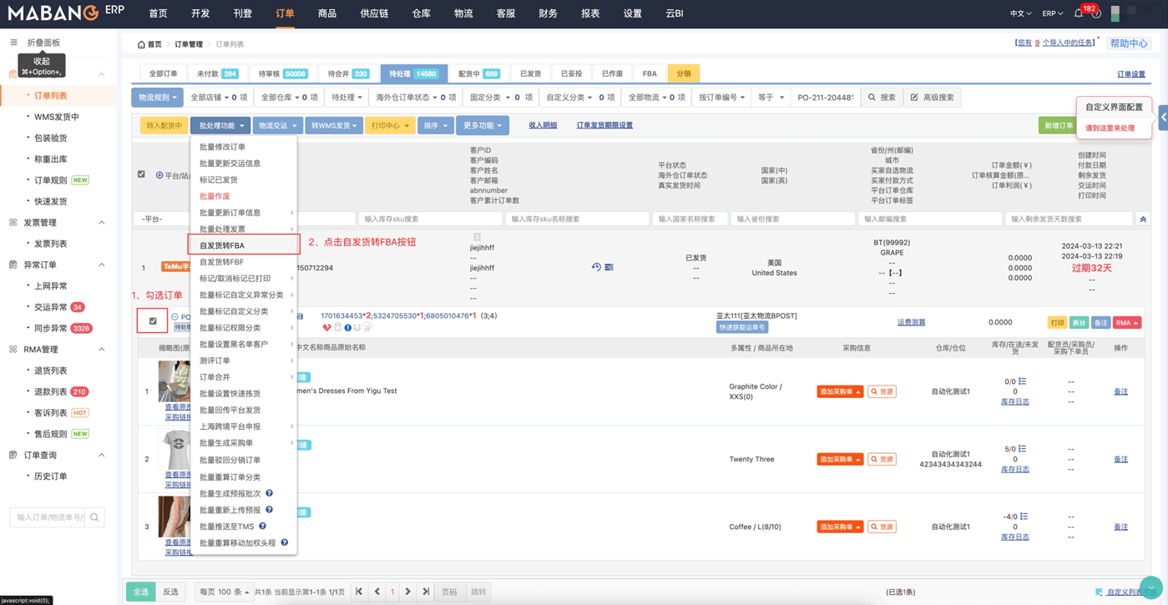Switch to the 配货中 tab
The width and height of the screenshot is (1168, 605).
(478, 73)
